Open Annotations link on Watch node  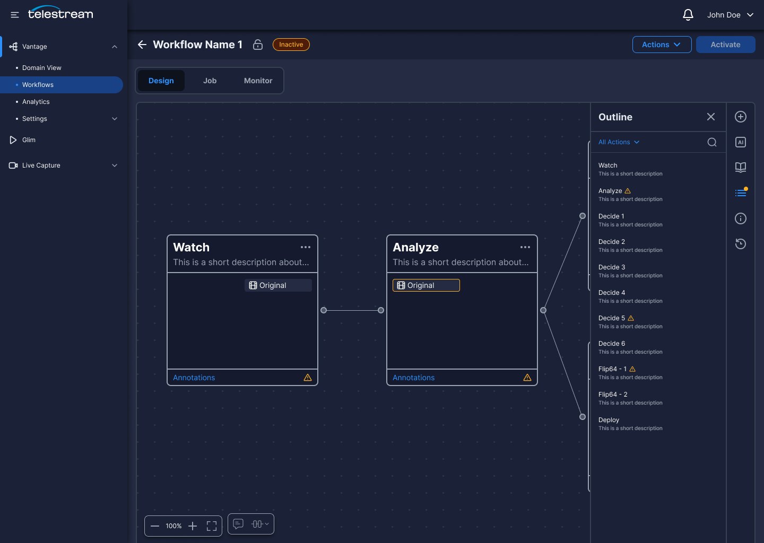coord(194,378)
